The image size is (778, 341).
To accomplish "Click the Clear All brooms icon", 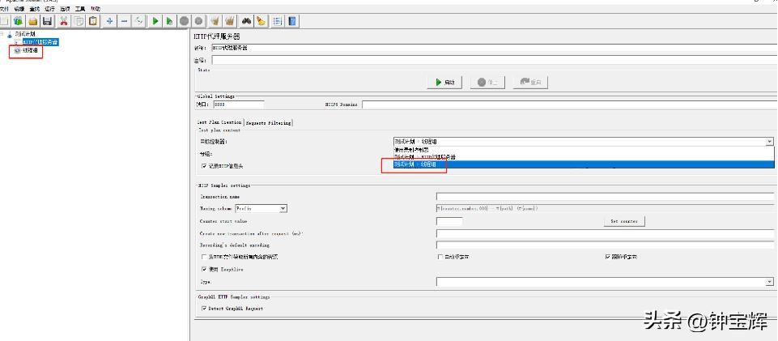I will click(229, 21).
